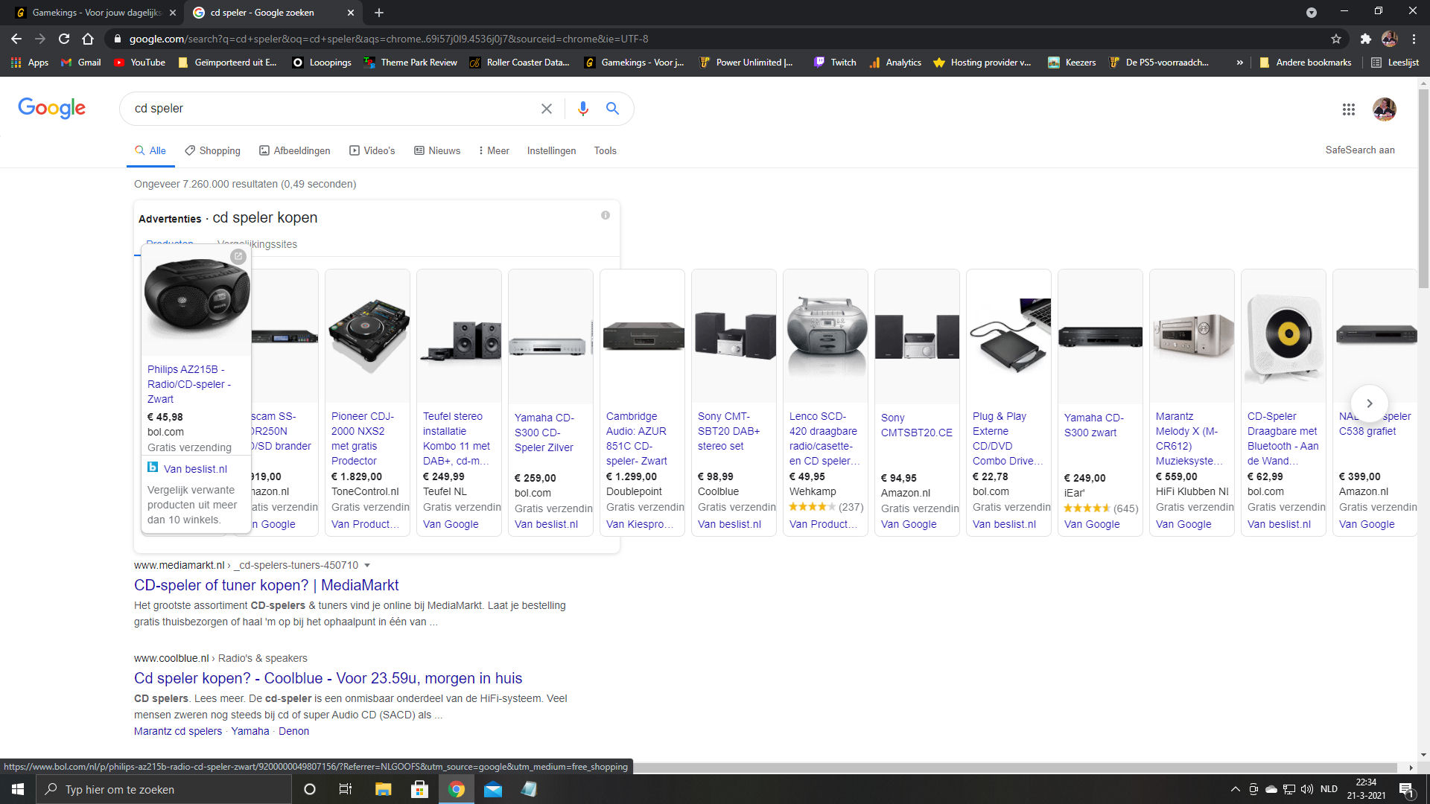Click the ad info icon beside cd speler kopen
Screen dimensions: 1430x804
[606, 215]
